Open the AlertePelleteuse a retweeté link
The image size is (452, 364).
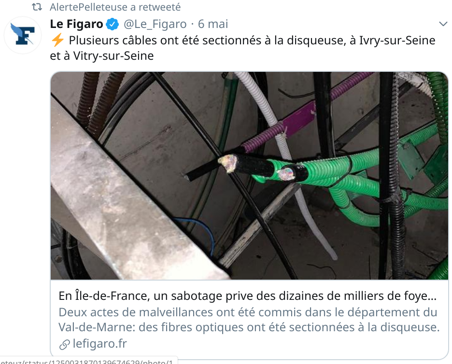point(115,7)
